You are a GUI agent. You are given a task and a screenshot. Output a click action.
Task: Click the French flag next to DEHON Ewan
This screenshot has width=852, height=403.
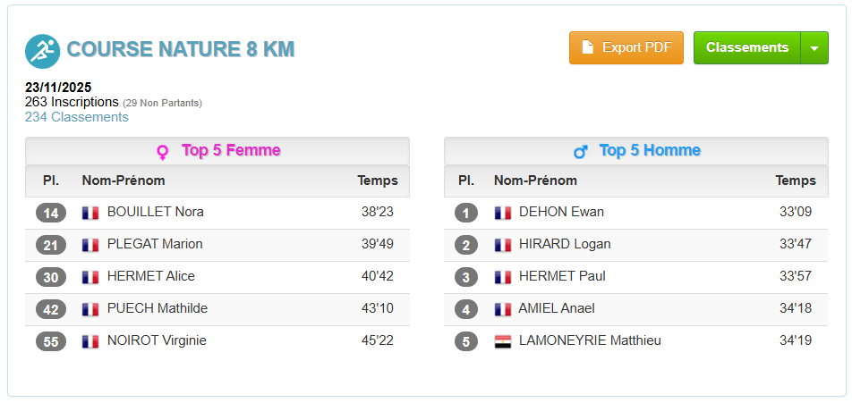coord(503,213)
